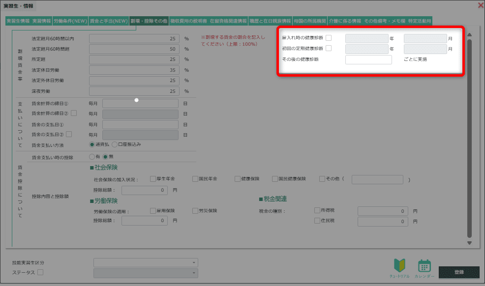This screenshot has width=485, height=286.
Task: Open the ステータス dropdown
Action: tap(146, 273)
